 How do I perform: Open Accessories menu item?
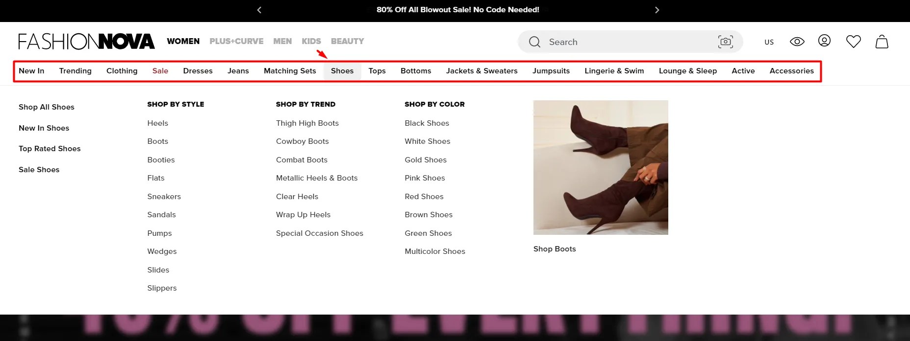(x=792, y=71)
